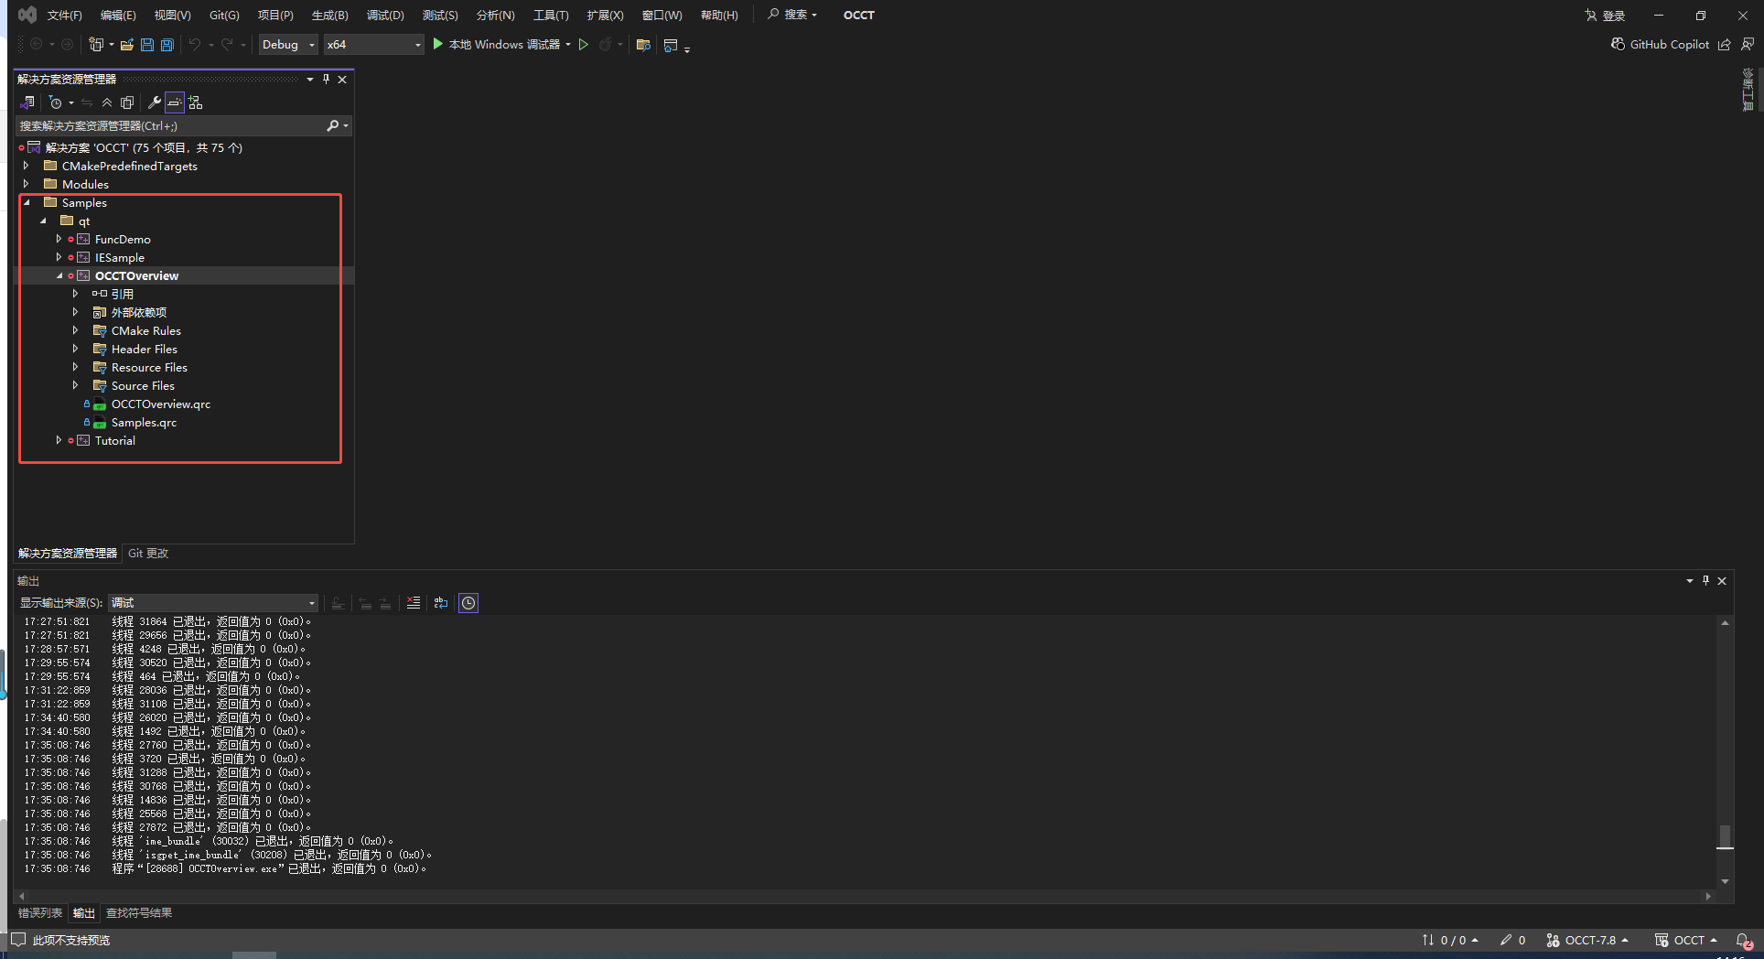Expand the CMakePredefinedTargets folder
Viewport: 1764px width, 959px height.
[26, 166]
